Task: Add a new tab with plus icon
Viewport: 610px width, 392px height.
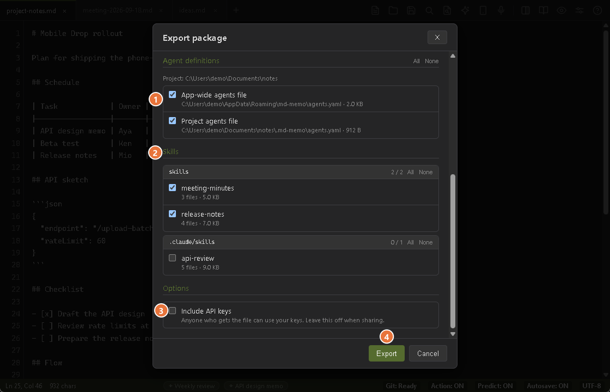Action: pyautogui.click(x=236, y=10)
